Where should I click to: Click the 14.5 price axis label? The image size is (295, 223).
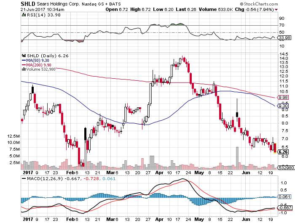(284, 54)
